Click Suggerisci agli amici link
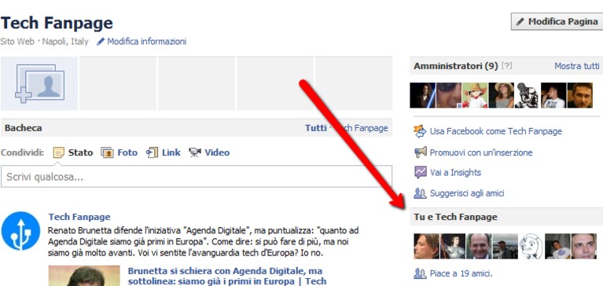The image size is (603, 286). [x=467, y=193]
